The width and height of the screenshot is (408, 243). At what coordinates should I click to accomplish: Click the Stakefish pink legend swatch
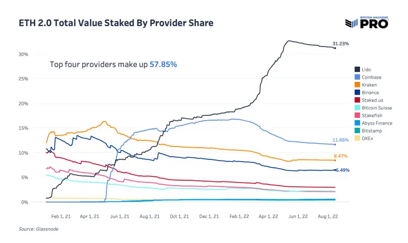tap(357, 115)
